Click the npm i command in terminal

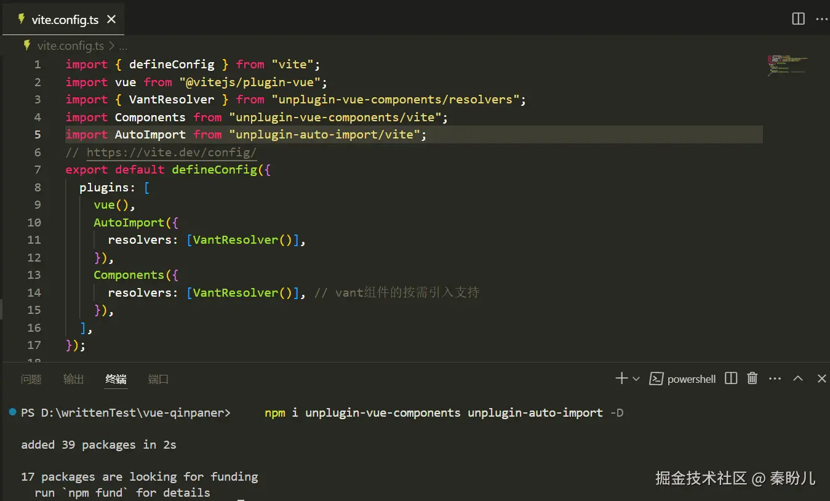[x=444, y=413]
